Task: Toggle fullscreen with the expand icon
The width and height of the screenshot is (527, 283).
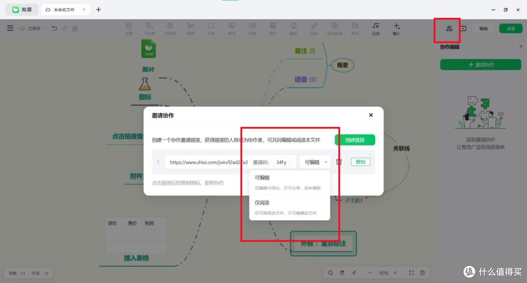Action: (411, 273)
